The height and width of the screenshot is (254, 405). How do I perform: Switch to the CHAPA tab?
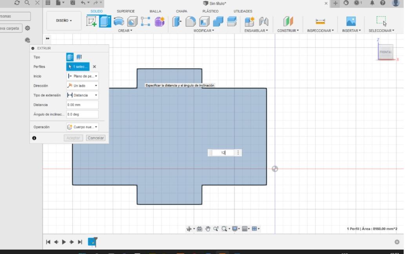pyautogui.click(x=182, y=11)
